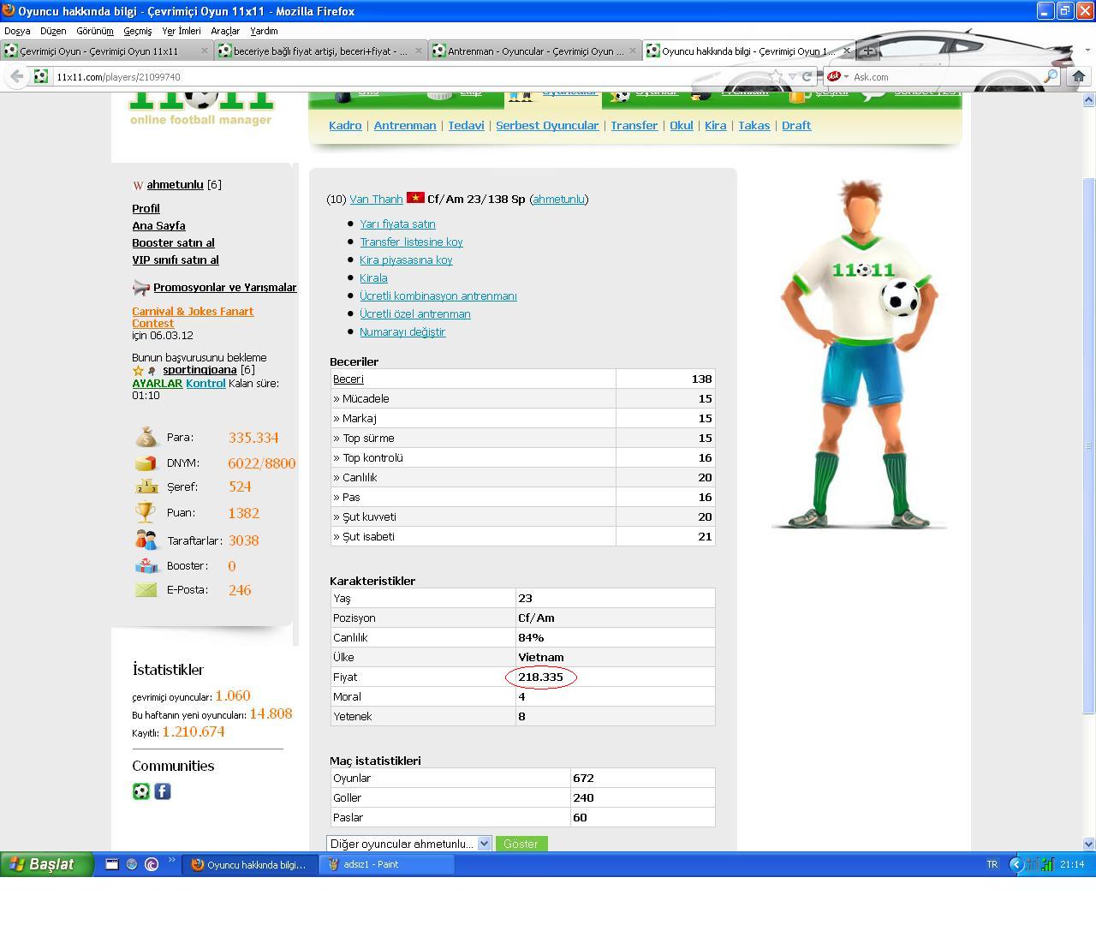Viewport: 1096px width, 949px height.
Task: Click the Van Thanh player name link
Action: click(376, 199)
